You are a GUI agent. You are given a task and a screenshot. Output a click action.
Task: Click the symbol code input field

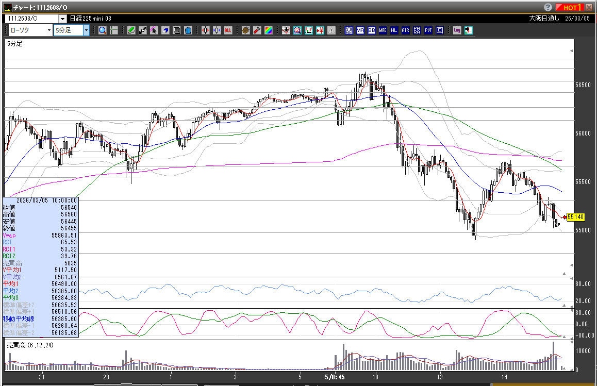[x=31, y=19]
